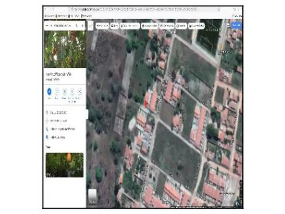Clear the search with the X icon
Screen dimensions: 285x214
coord(82,26)
